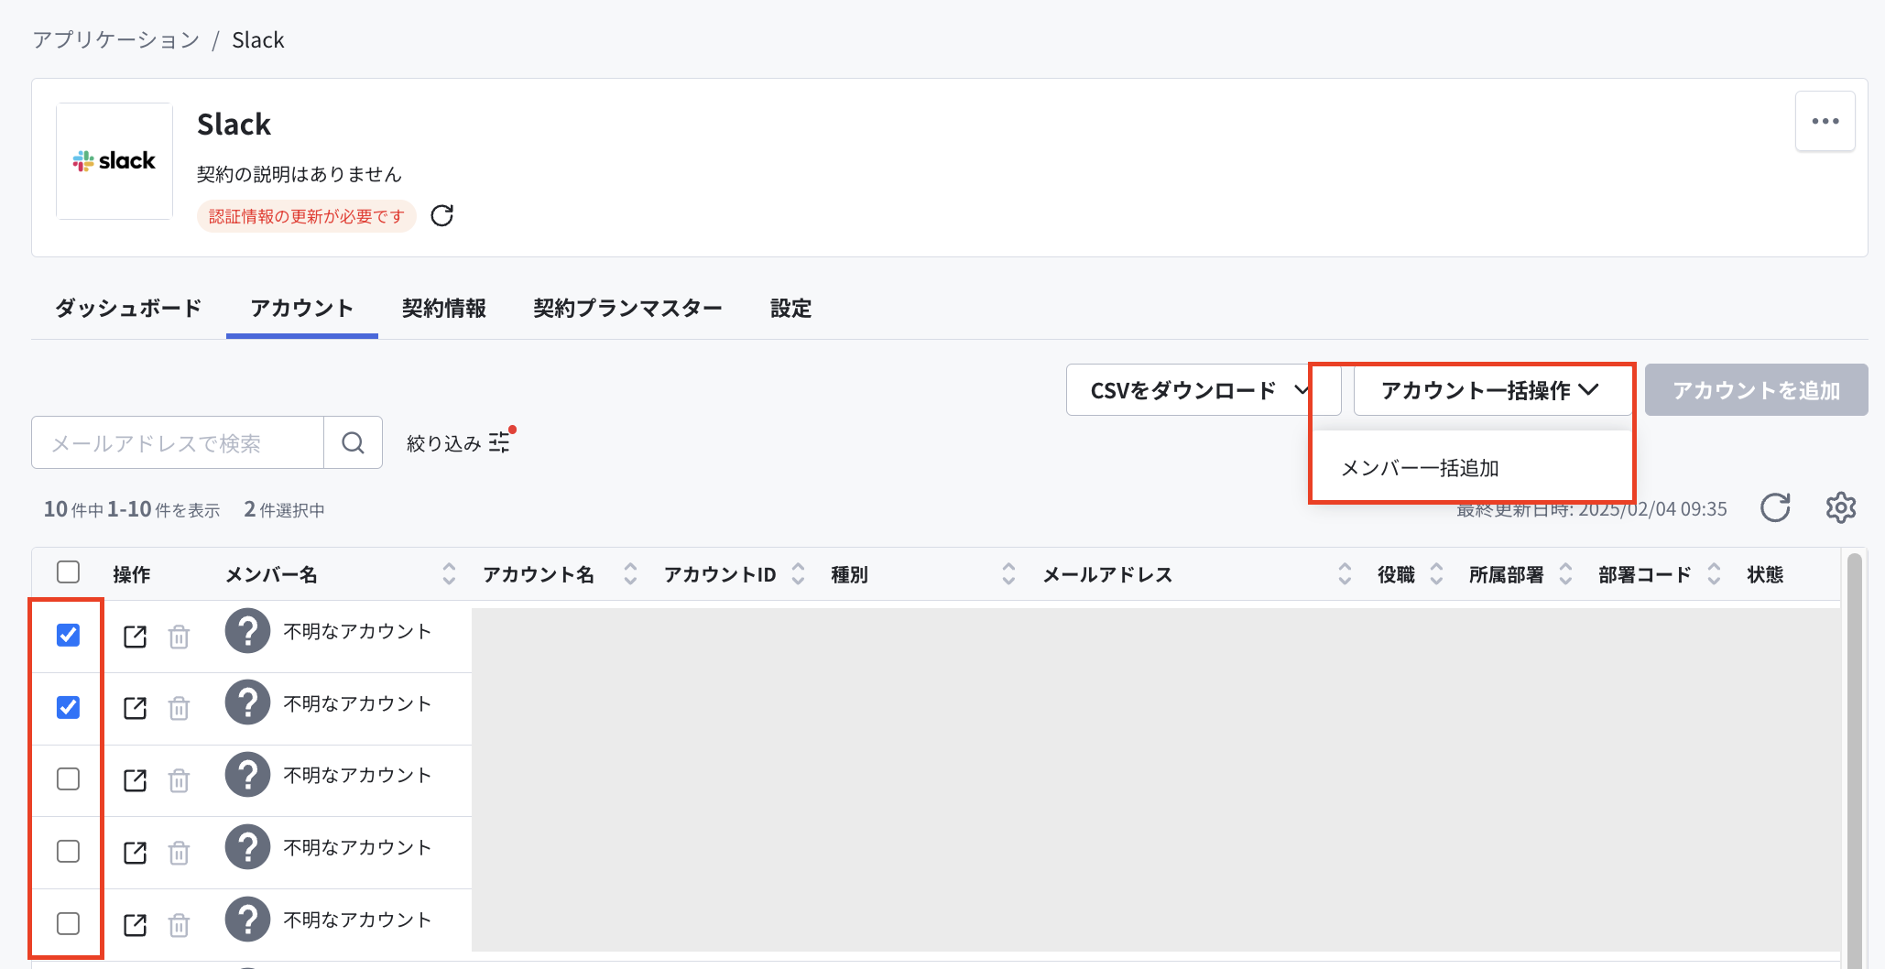The width and height of the screenshot is (1885, 969).
Task: Toggle the select-all checkbox in table header
Action: (x=68, y=572)
